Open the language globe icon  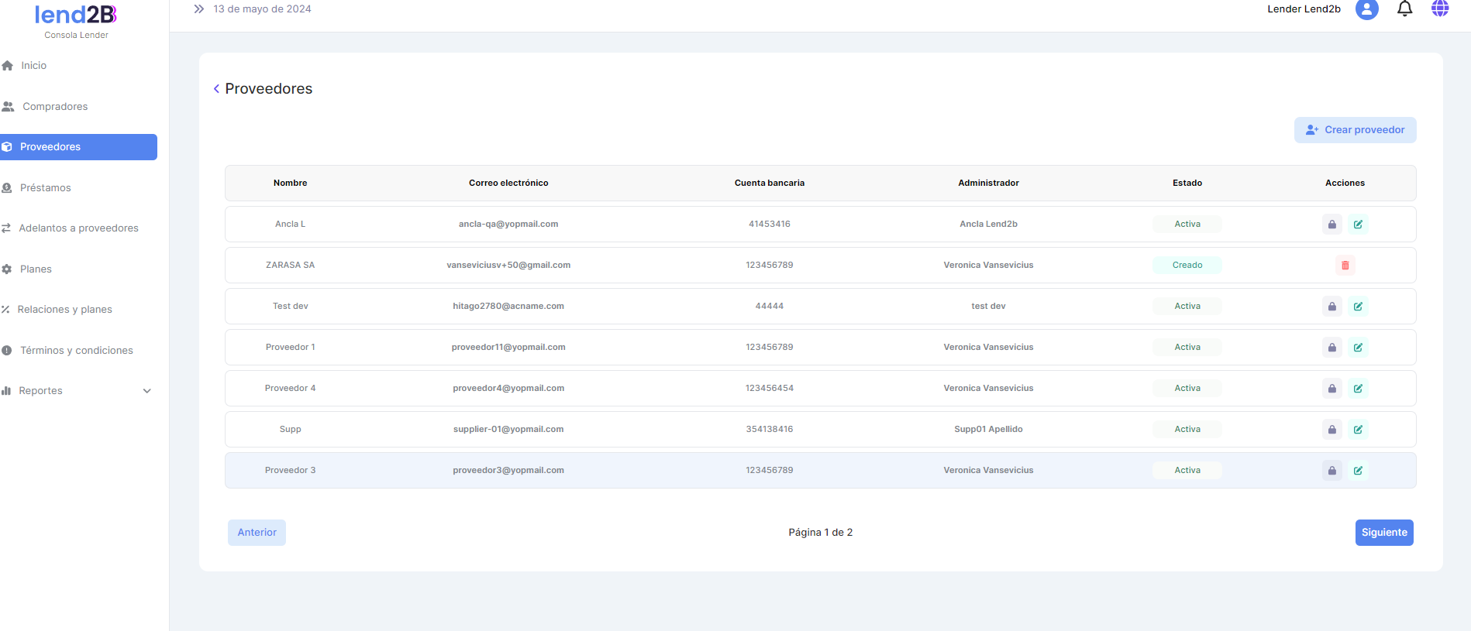(x=1439, y=9)
